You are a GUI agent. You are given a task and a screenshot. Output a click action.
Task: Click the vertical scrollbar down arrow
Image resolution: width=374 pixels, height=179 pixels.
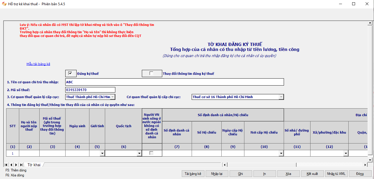coord(370,160)
